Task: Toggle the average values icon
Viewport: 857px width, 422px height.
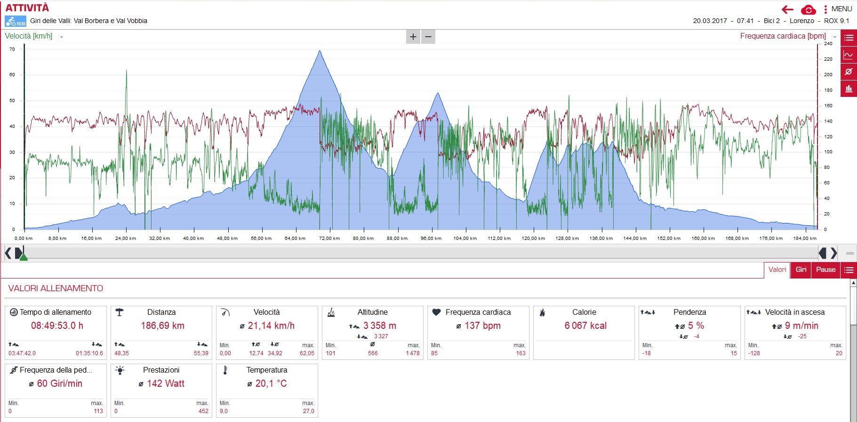Action: pos(849,72)
